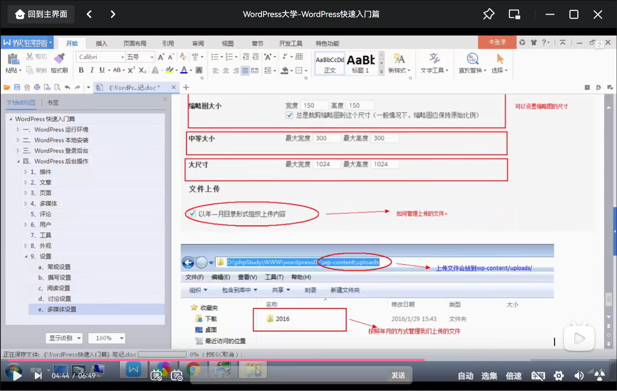The image size is (617, 391).
Task: Open the 新样式 new style tool
Action: point(399,63)
